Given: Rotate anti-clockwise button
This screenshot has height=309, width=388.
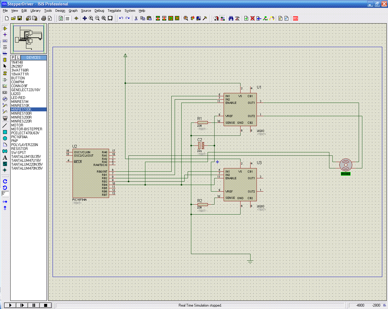Looking at the screenshot, I should coord(5,188).
